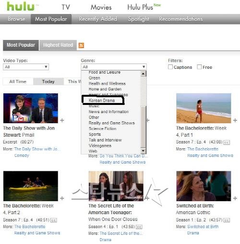This screenshot has width=240, height=244.
Task: Open Drama link under Switched at Birth
Action: click(193, 233)
